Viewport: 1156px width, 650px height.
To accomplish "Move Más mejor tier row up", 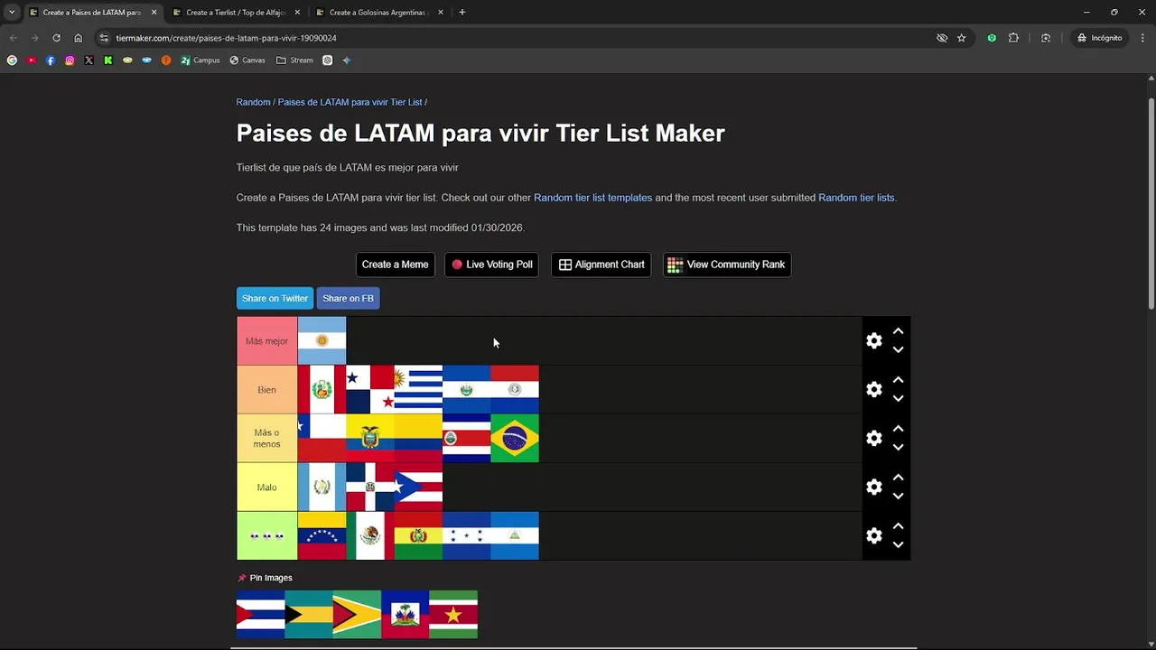I will click(898, 331).
